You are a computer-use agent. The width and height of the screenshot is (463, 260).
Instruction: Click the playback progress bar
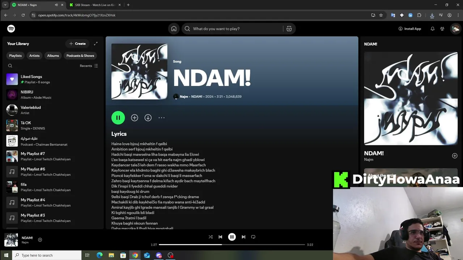pos(232,244)
